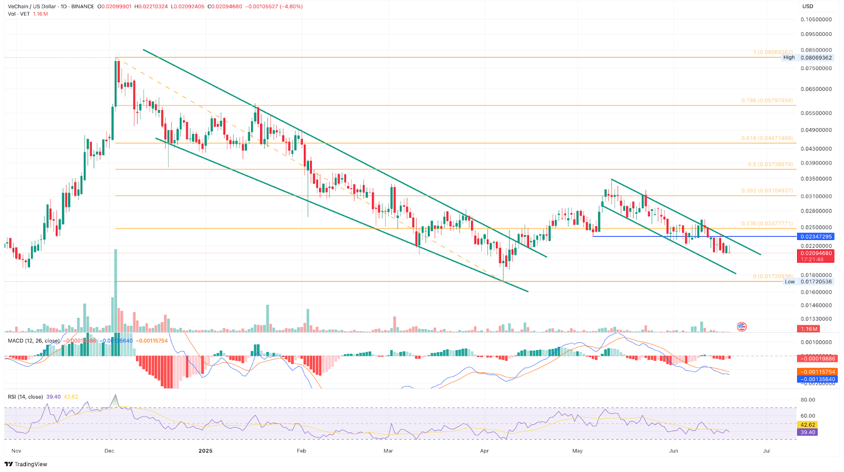Click the 0.01460000 price axis label
844x472 pixels.
[817, 305]
